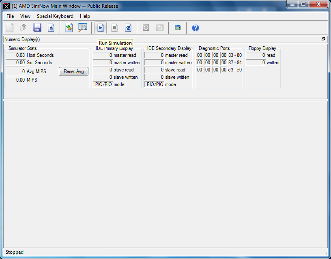Open the View menu
Viewport: 331px width, 259px height.
click(25, 16)
